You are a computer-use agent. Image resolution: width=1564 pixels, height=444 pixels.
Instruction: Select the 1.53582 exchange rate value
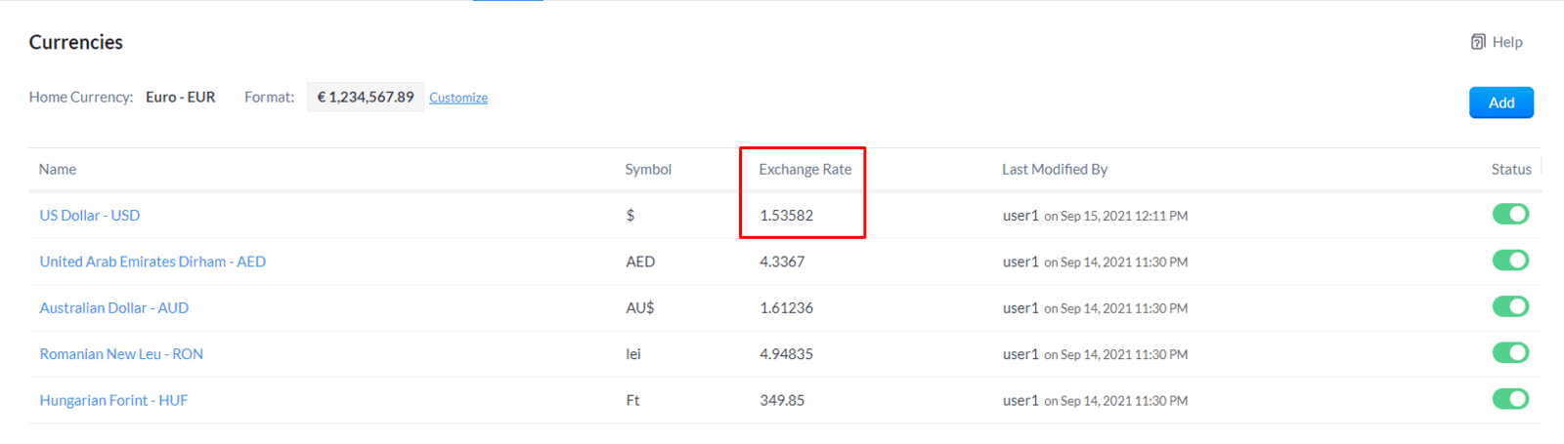coord(787,216)
